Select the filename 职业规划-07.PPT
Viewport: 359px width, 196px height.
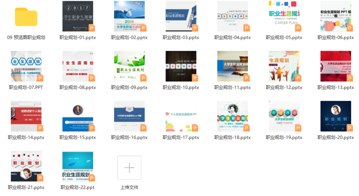tap(26, 87)
